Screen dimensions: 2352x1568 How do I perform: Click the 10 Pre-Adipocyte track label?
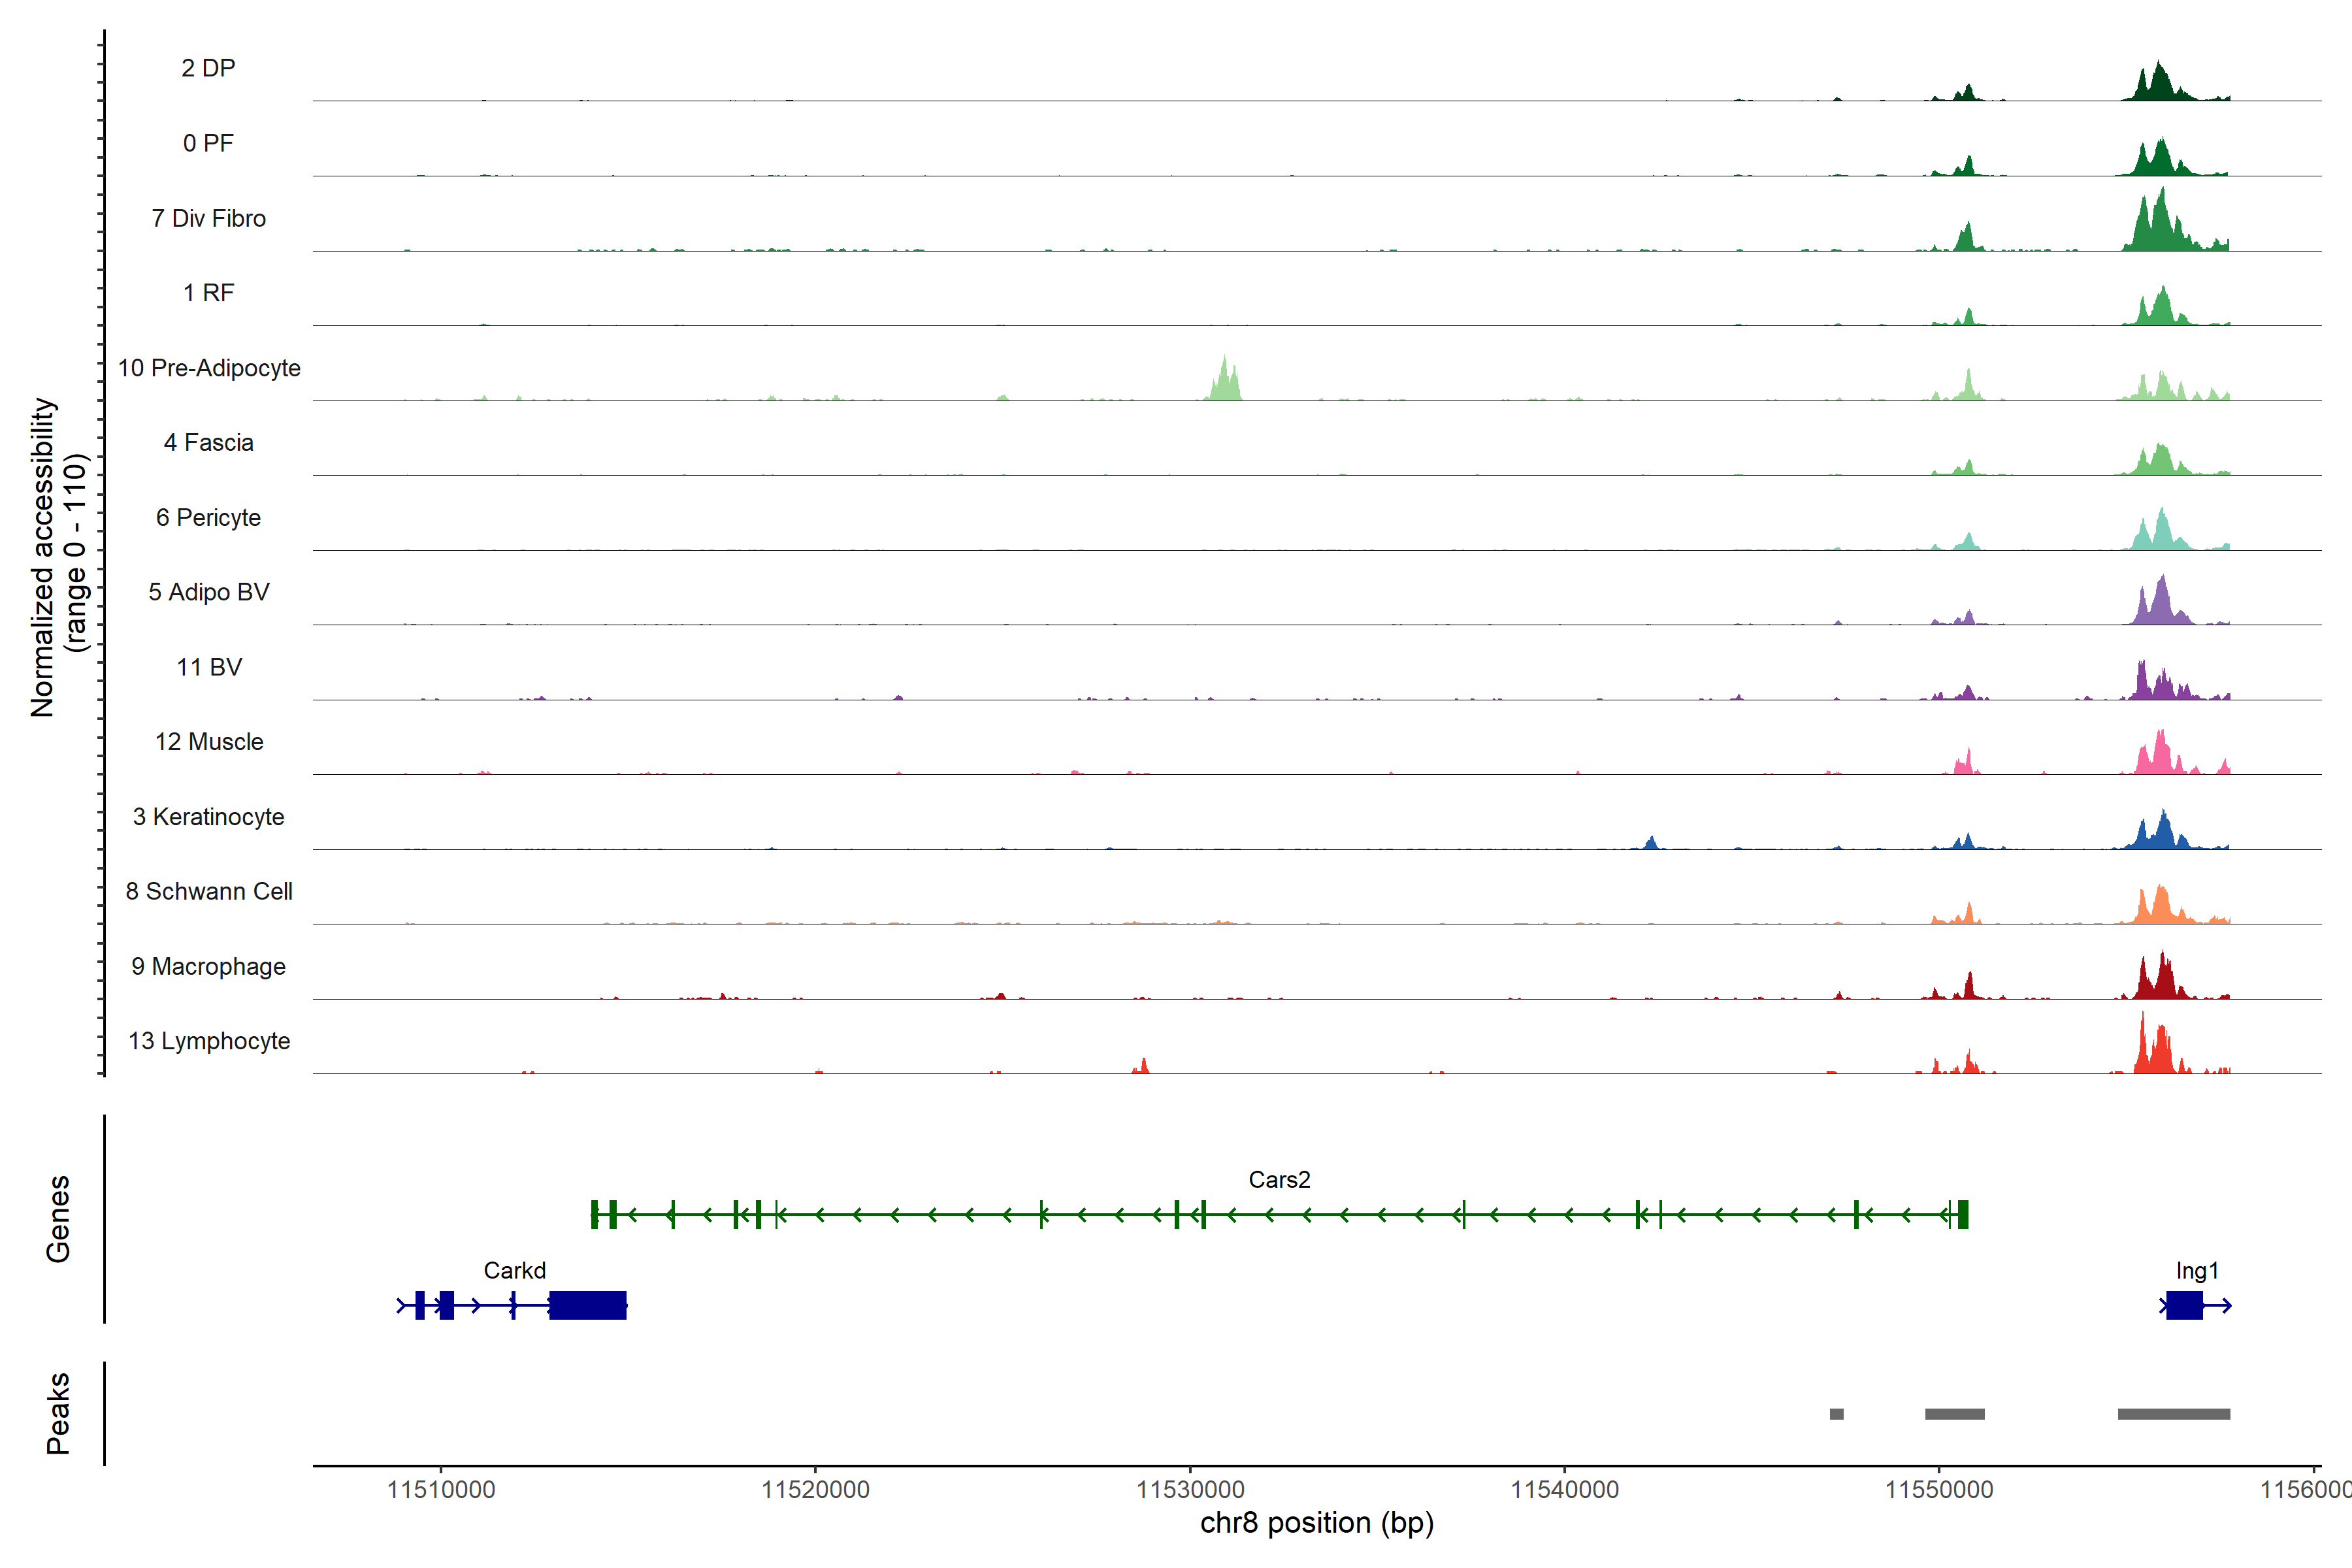pyautogui.click(x=209, y=368)
